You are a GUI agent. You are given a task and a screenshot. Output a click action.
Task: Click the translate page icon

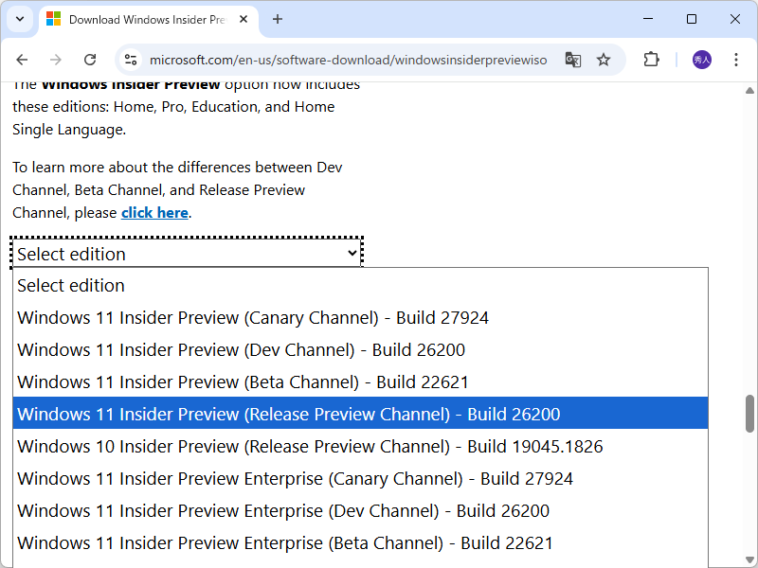[572, 60]
